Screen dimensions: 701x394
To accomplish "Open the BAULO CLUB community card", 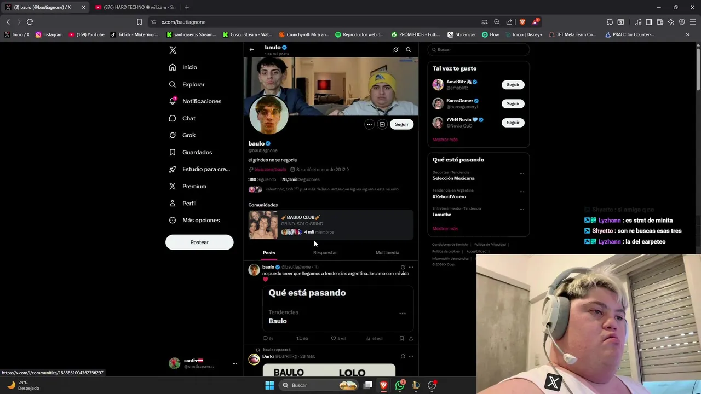I will (x=331, y=225).
